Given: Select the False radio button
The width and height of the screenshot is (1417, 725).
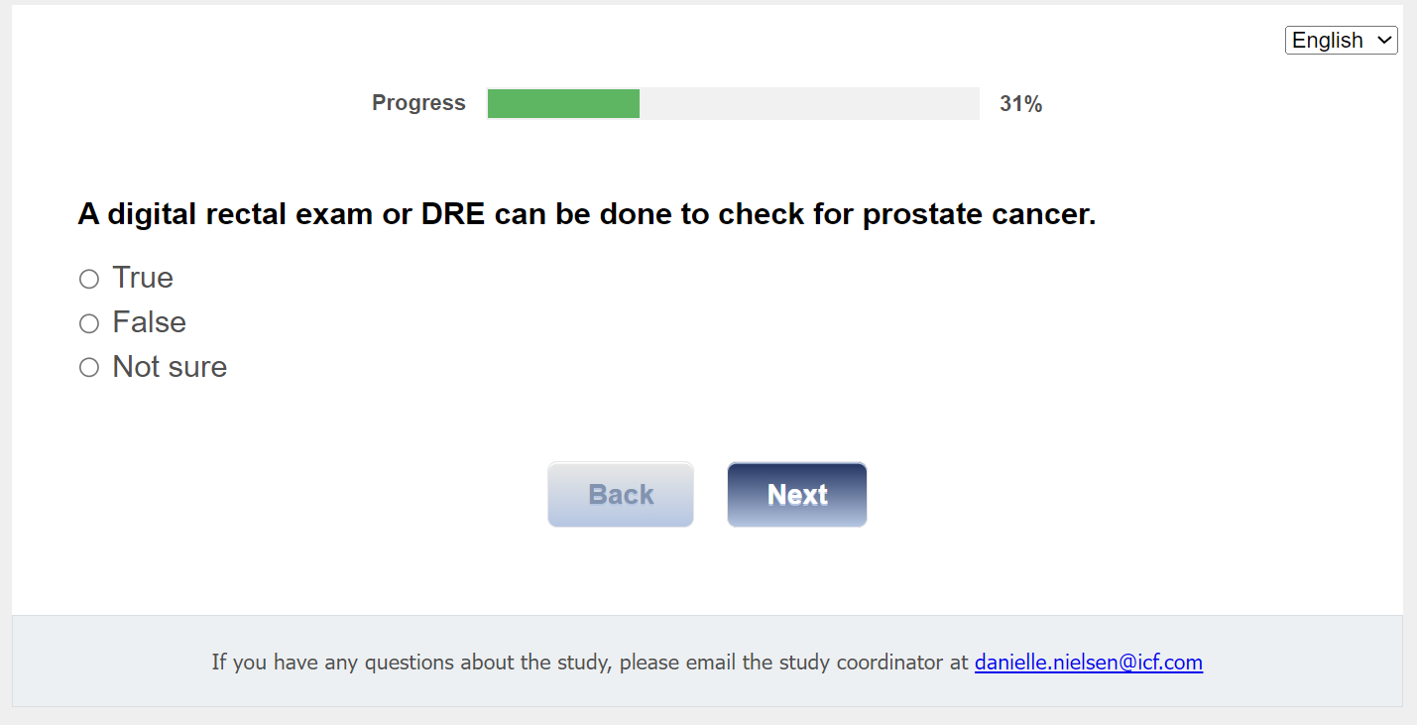Looking at the screenshot, I should click(89, 323).
